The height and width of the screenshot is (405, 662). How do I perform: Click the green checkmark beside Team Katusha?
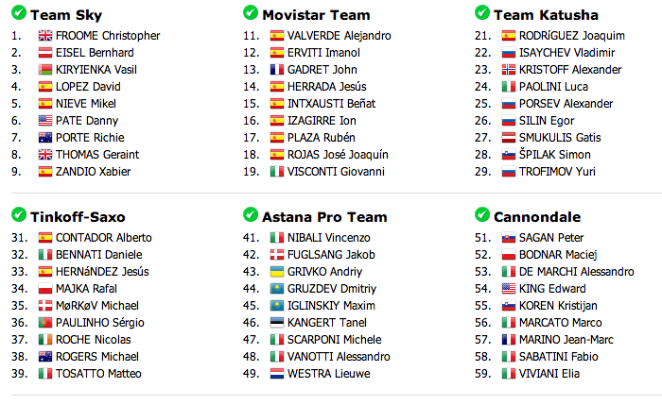(x=482, y=12)
